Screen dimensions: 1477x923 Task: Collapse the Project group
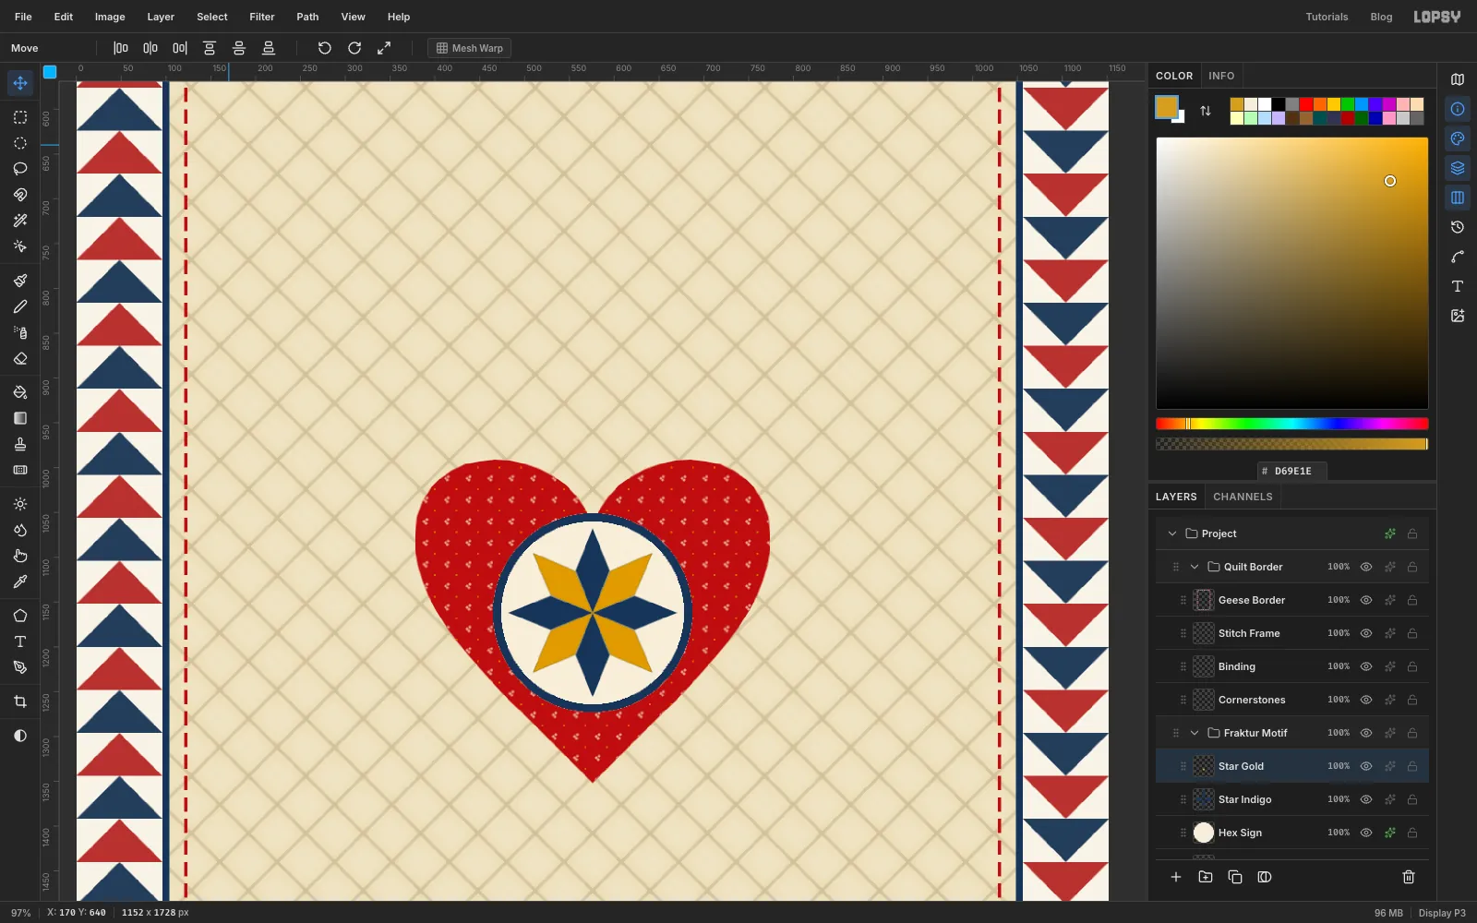click(x=1172, y=533)
